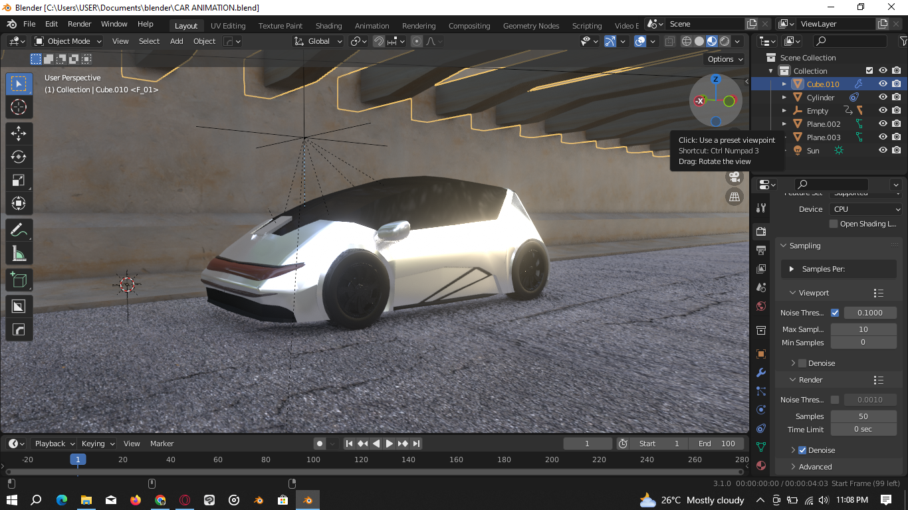This screenshot has width=908, height=510.
Task: Activate the 3D Cursor tool
Action: [19, 107]
